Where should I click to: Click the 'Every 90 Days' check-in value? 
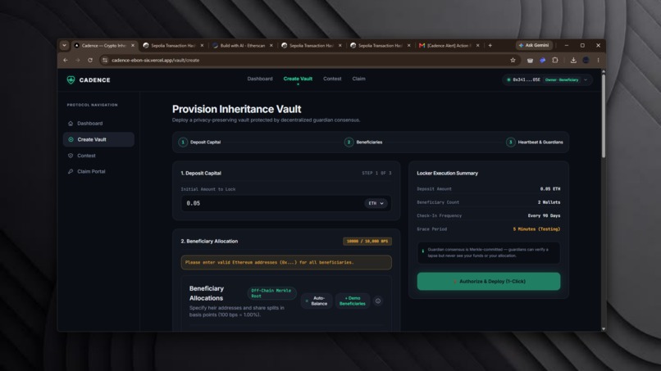pos(544,215)
